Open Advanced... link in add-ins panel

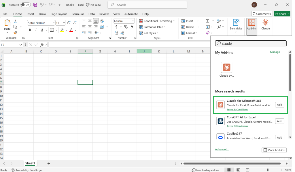222,150
